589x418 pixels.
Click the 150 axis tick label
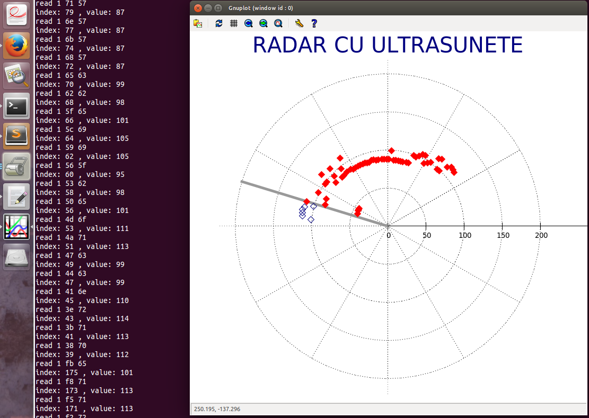coord(503,235)
